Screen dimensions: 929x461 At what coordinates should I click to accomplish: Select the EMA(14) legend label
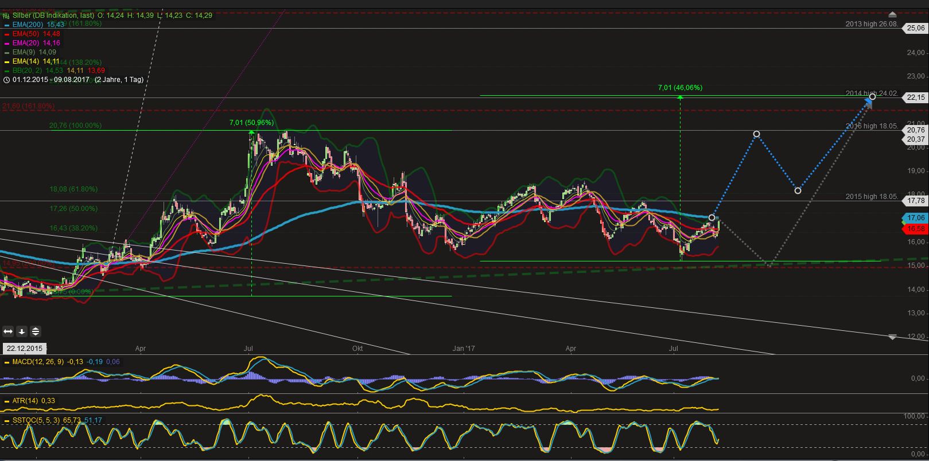pos(27,61)
